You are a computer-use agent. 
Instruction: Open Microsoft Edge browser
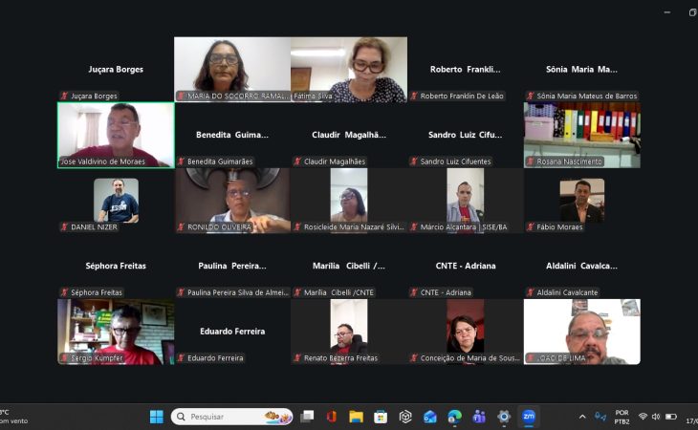454,417
